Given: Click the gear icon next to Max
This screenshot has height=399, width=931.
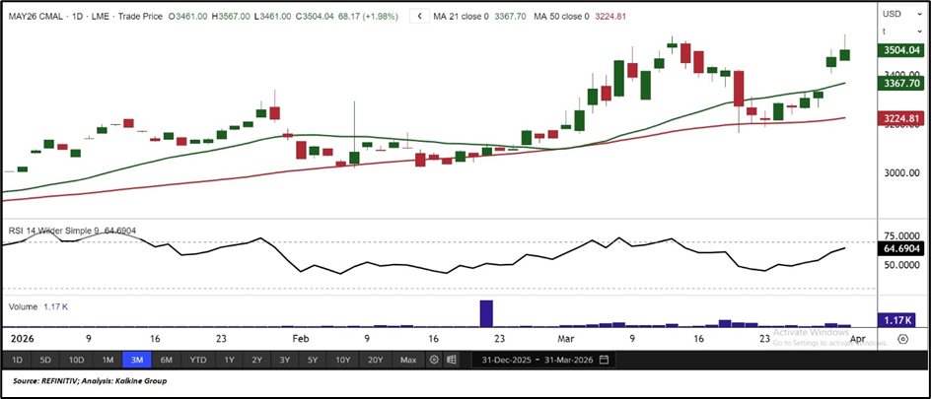Looking at the screenshot, I should coord(434,360).
